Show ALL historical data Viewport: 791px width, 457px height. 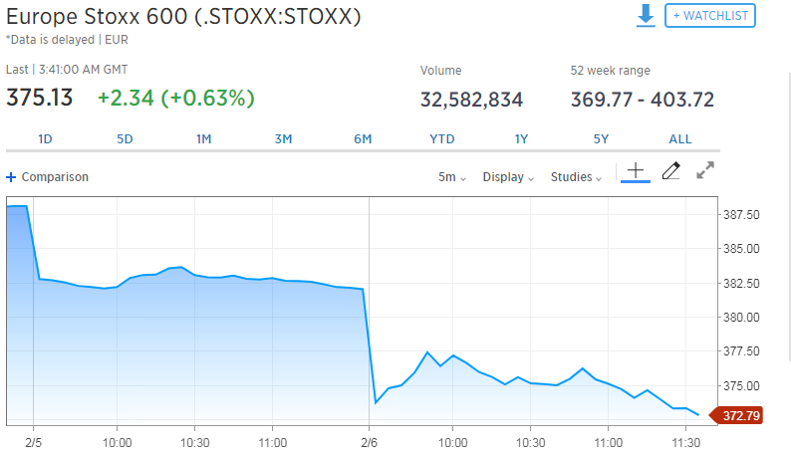click(x=679, y=139)
